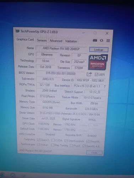Open the Validation tab
Image resolution: width=134 pixels, height=178 pixels.
tap(71, 41)
